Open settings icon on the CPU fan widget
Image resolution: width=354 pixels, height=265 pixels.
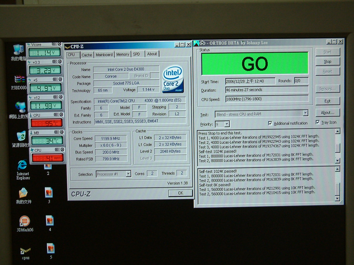point(57,149)
